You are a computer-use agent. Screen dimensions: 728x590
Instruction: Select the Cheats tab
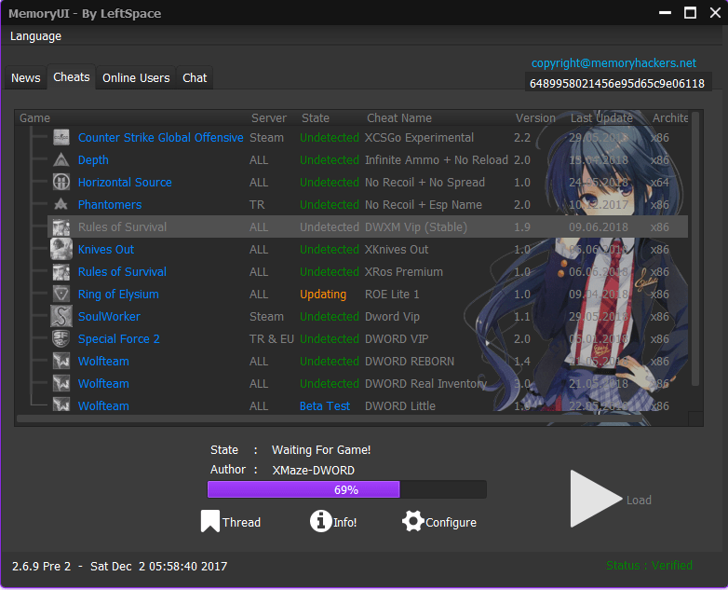pyautogui.click(x=72, y=76)
